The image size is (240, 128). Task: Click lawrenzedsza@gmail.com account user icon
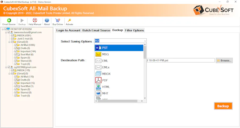(x=12, y=32)
